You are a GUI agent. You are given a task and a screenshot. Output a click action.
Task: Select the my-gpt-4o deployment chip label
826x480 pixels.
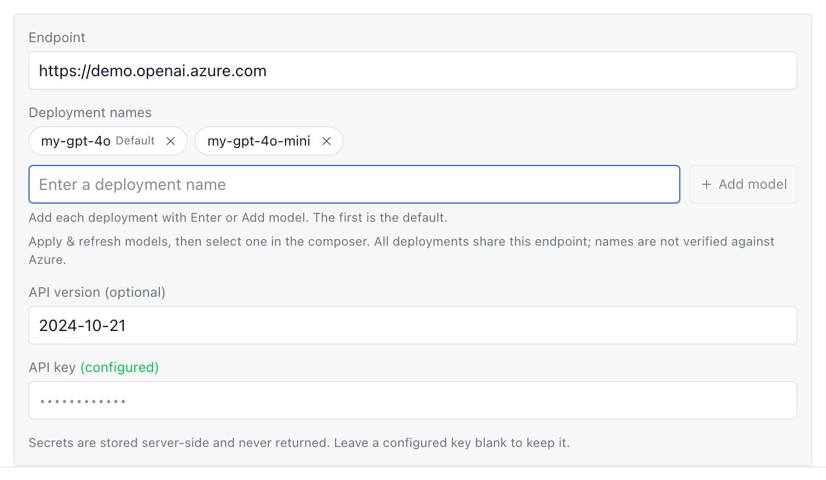[x=76, y=141]
